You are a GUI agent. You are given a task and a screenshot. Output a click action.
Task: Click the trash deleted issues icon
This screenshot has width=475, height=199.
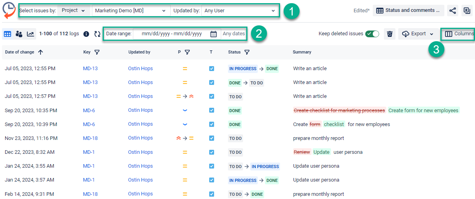click(389, 34)
